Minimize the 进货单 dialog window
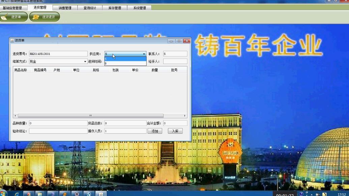This screenshot has width=349, height=196. click(171, 41)
